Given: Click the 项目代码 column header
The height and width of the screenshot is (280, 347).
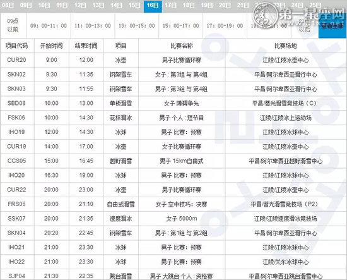Looking at the screenshot, I should click(x=17, y=46).
